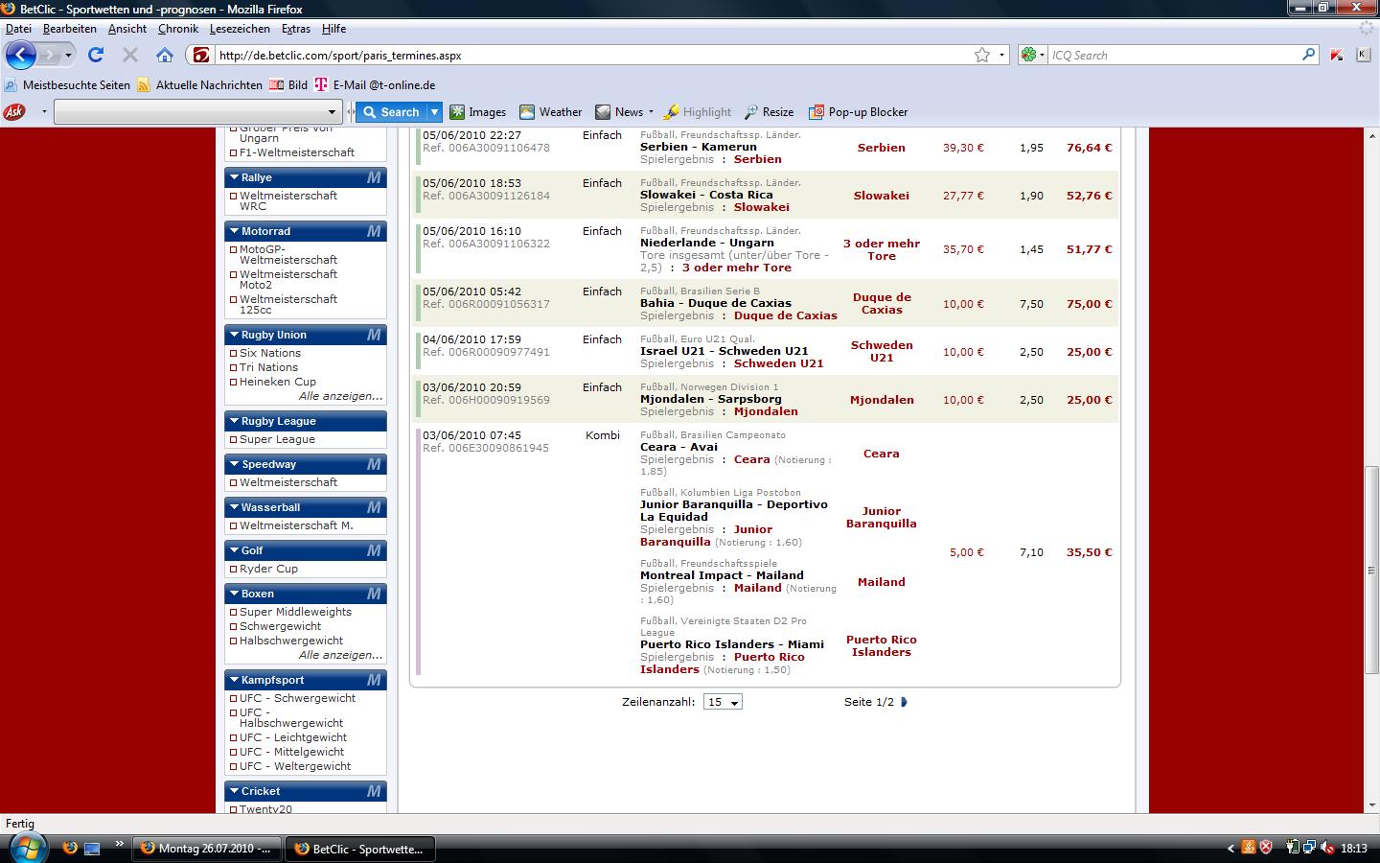This screenshot has width=1380, height=863.
Task: Click the vertical page scrollbar thumb
Action: click(x=1371, y=568)
